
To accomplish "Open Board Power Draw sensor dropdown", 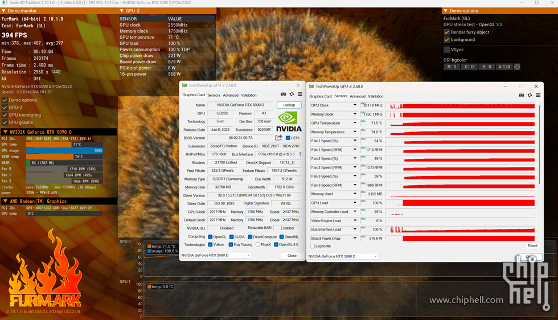I will [354, 238].
